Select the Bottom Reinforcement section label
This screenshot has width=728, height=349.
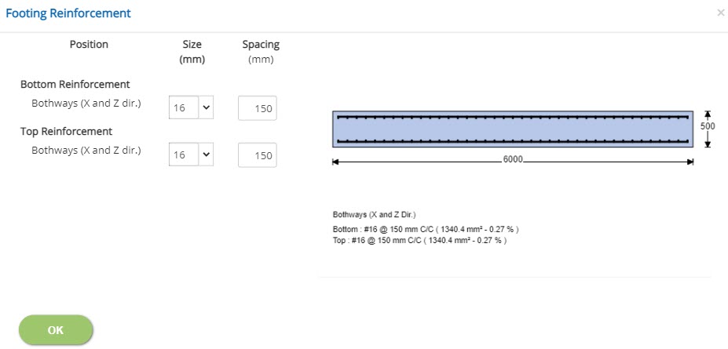click(75, 84)
